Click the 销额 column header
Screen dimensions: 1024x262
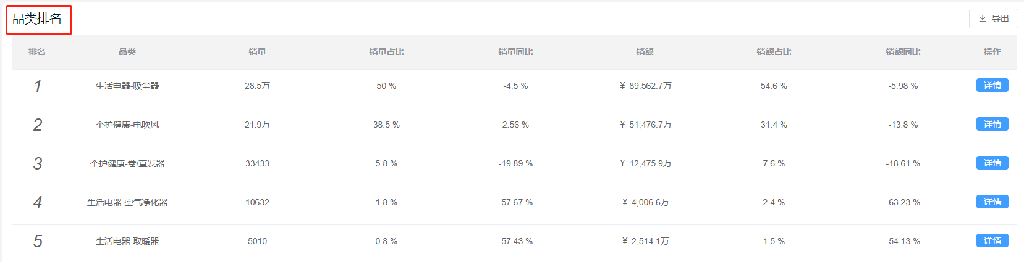point(645,52)
